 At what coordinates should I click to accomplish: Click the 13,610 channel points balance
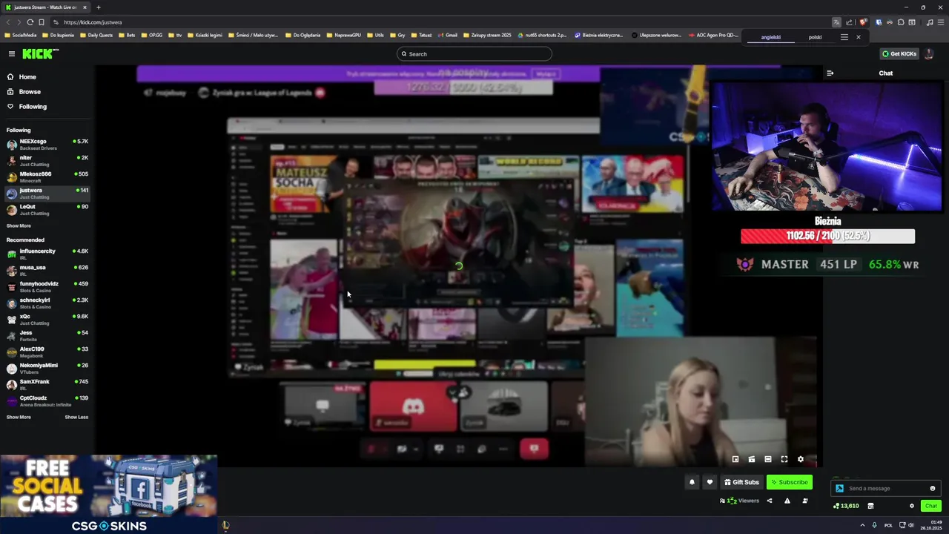click(846, 506)
